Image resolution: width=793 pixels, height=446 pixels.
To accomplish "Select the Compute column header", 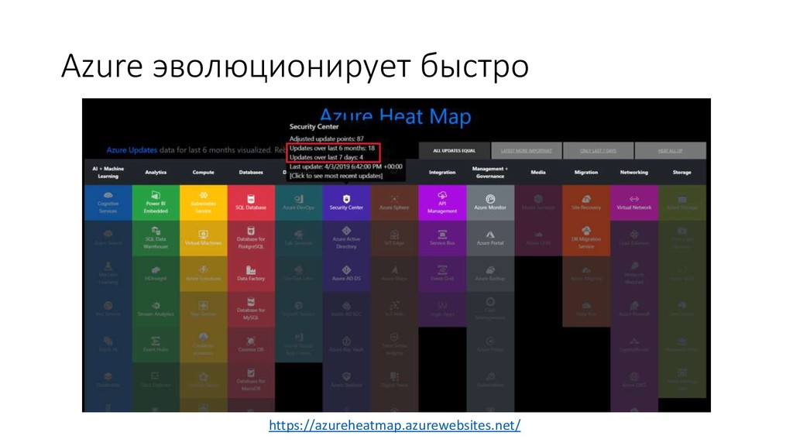I will [x=204, y=173].
